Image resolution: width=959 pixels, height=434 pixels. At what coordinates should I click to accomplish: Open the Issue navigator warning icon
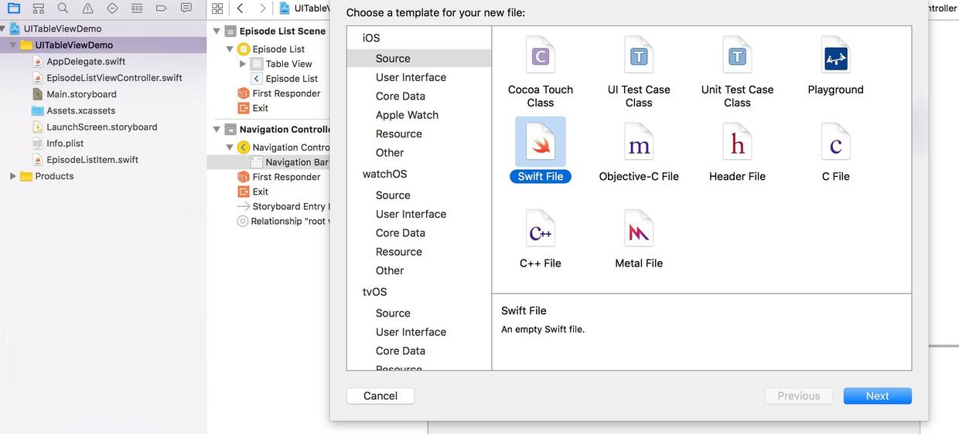(x=87, y=8)
